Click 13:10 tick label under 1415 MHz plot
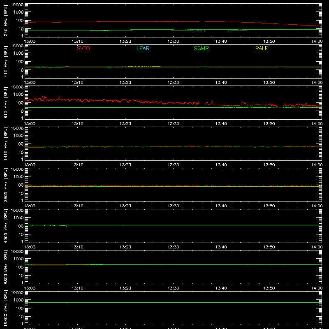Screen dimensions: 329x329 [77, 165]
